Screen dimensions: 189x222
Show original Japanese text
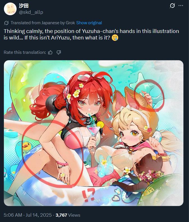[x=89, y=23]
